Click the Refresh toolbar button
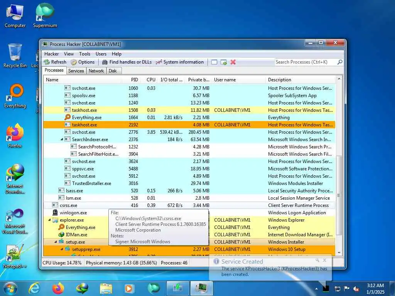This screenshot has width=395, height=296. tap(55, 62)
